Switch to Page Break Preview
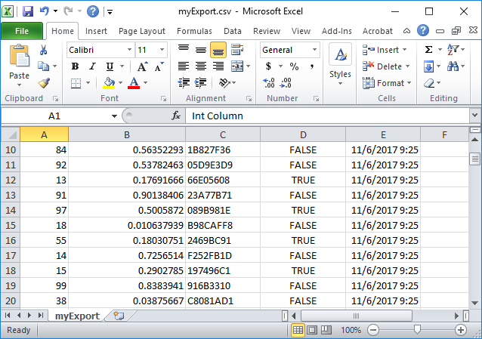 tap(326, 330)
